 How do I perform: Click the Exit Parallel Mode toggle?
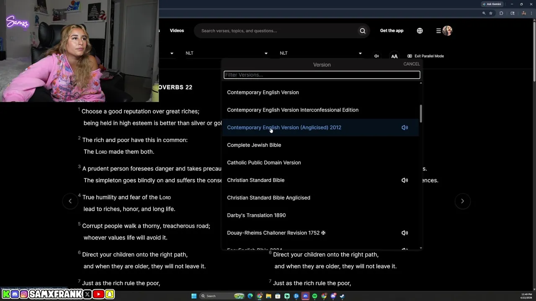click(425, 56)
